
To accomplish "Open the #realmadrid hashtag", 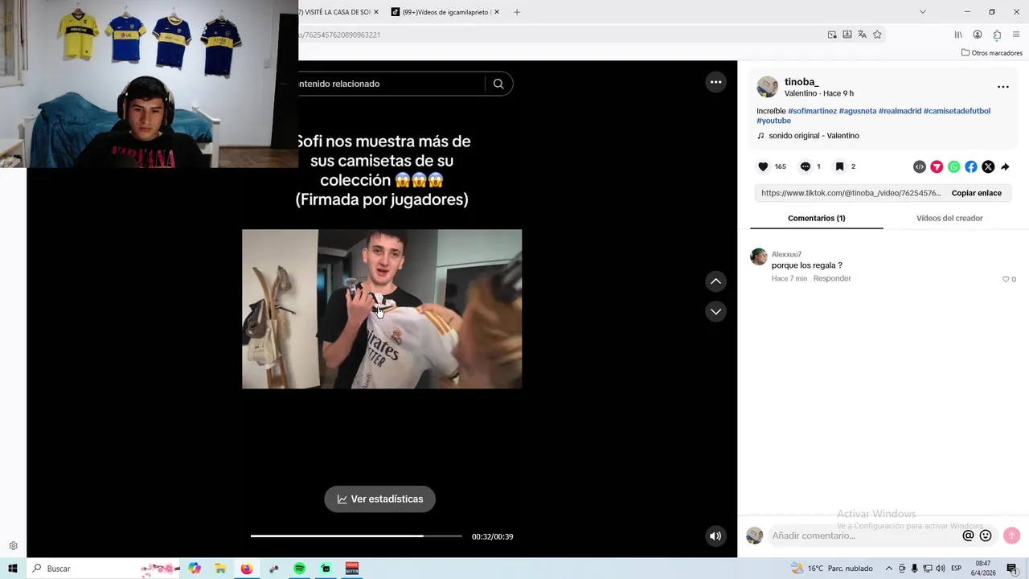I will click(x=900, y=111).
